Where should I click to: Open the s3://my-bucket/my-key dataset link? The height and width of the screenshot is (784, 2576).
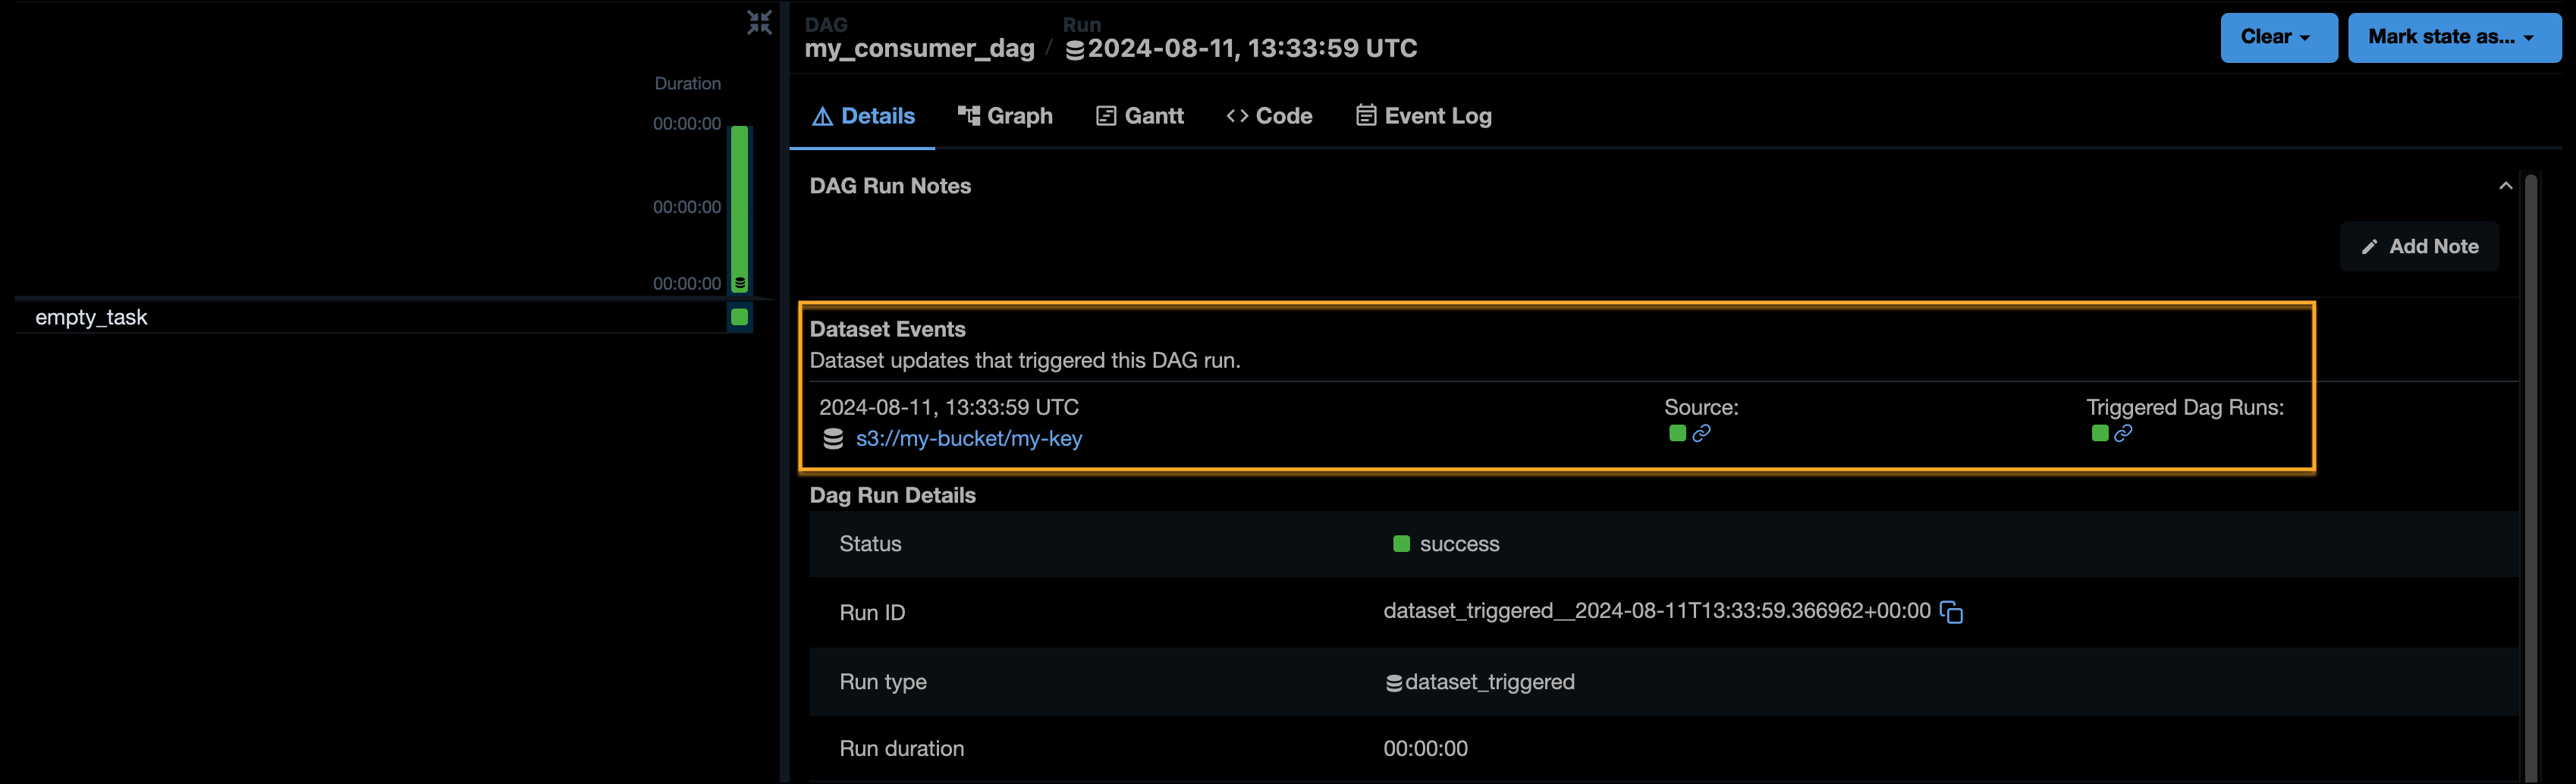969,438
